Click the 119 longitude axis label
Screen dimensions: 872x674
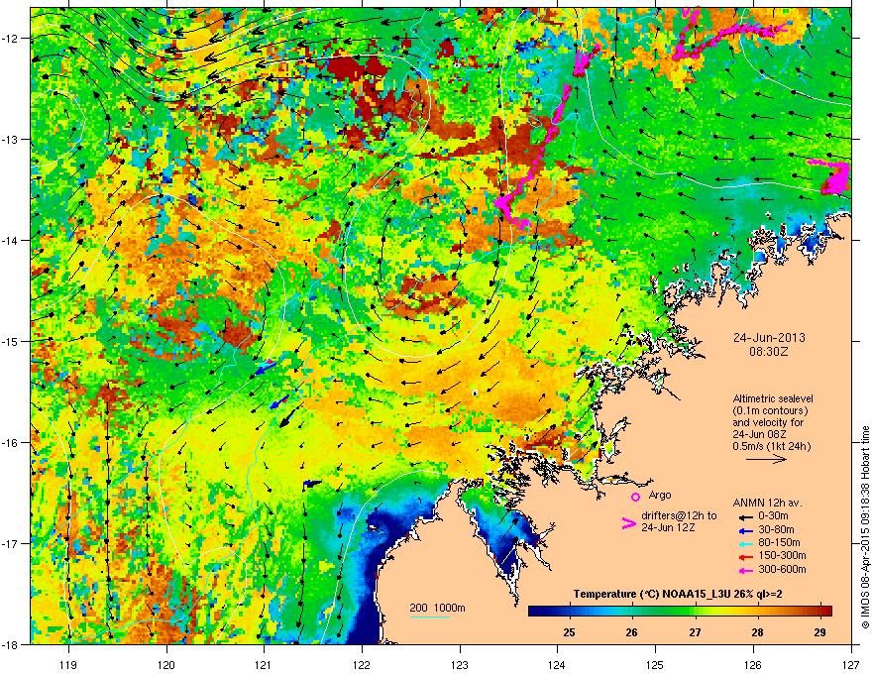click(68, 664)
